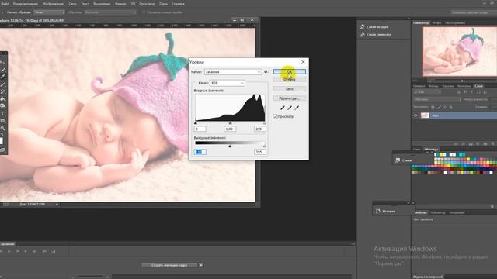The image size is (497, 279).
Task: Click the Авто button in Levels dialog
Action: (x=290, y=89)
